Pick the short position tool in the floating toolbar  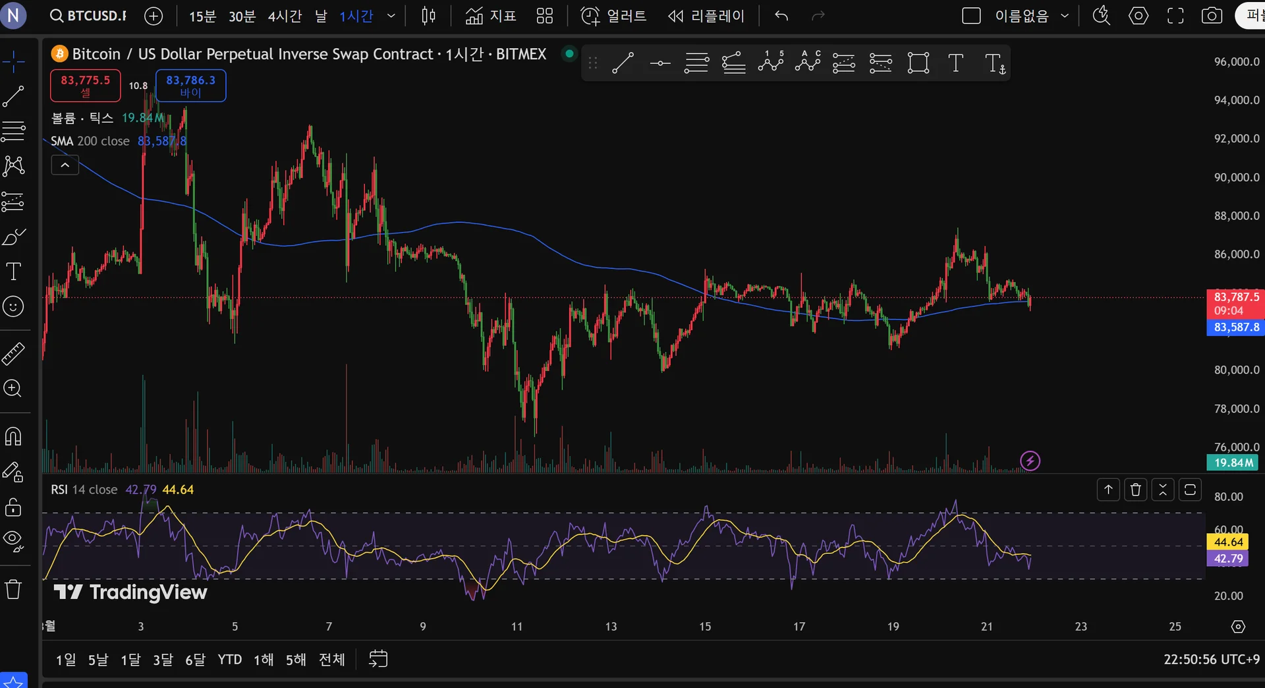(881, 63)
